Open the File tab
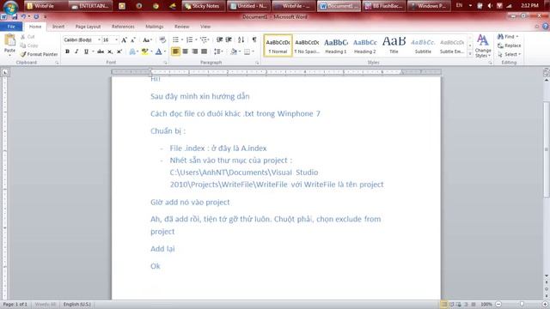Viewport: 550px width, 309px height. pos(11,27)
